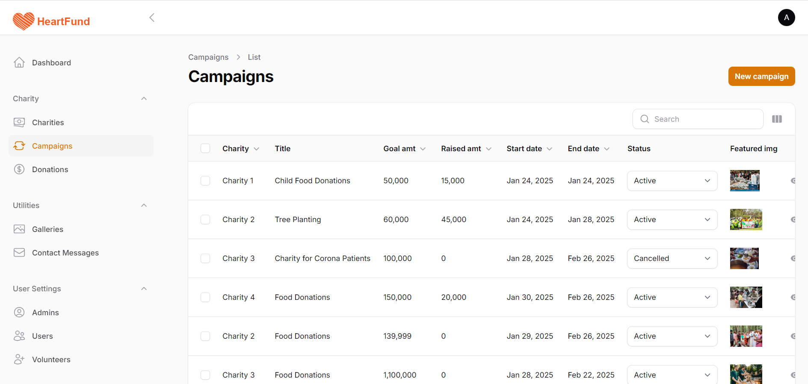The image size is (808, 384).
Task: Open the Users sidebar item
Action: coord(42,336)
